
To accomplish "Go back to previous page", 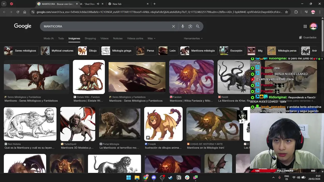I will coord(4,12).
